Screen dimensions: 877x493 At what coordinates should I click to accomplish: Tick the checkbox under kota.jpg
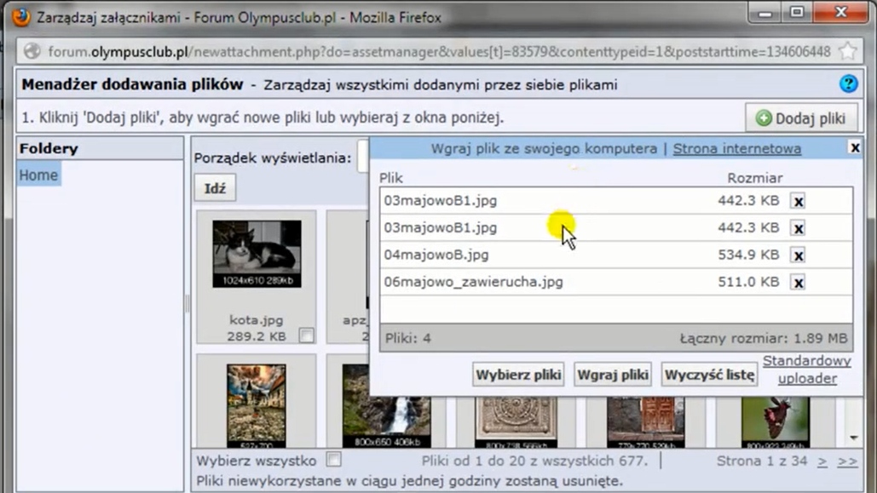306,335
